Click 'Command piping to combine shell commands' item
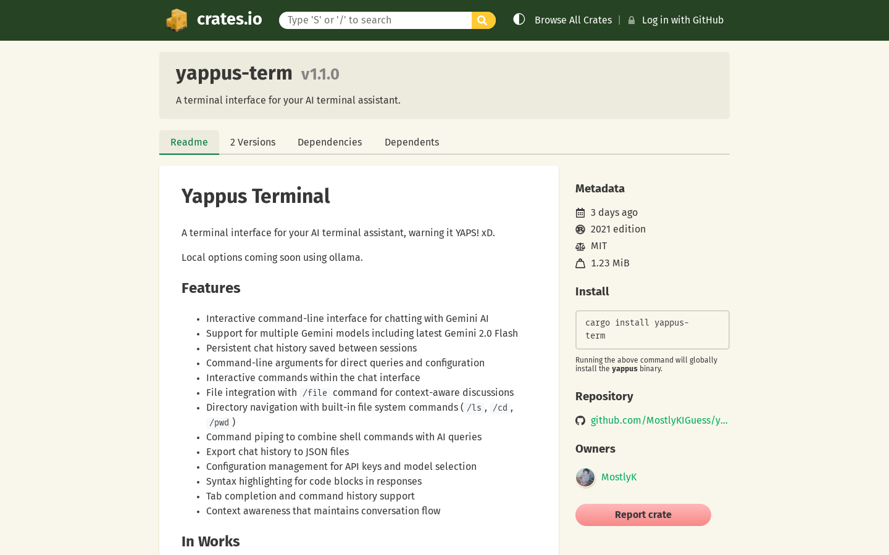 (x=344, y=437)
